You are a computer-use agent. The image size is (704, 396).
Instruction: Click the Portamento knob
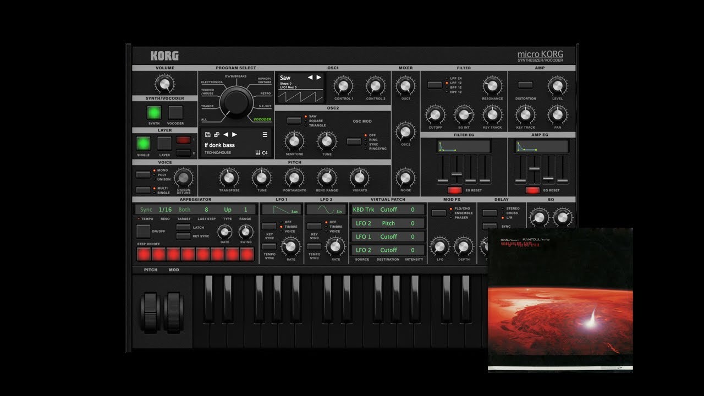(x=294, y=178)
